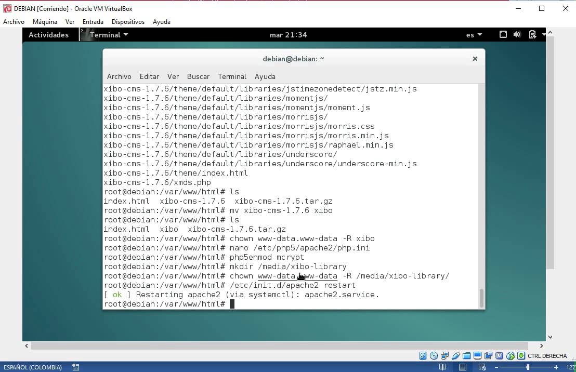
Task: Click horizontal scroll left arrow
Action: point(27,346)
